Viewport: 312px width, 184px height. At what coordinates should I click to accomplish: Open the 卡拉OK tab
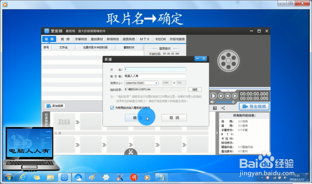pyautogui.click(x=160, y=39)
